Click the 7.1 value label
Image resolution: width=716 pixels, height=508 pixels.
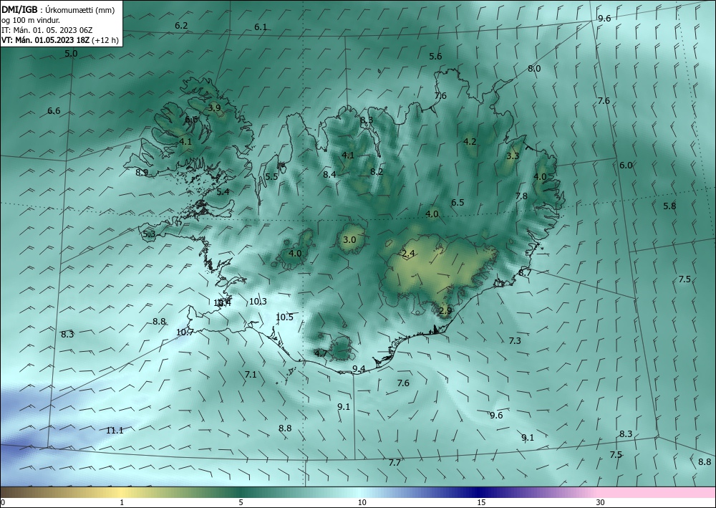(251, 375)
